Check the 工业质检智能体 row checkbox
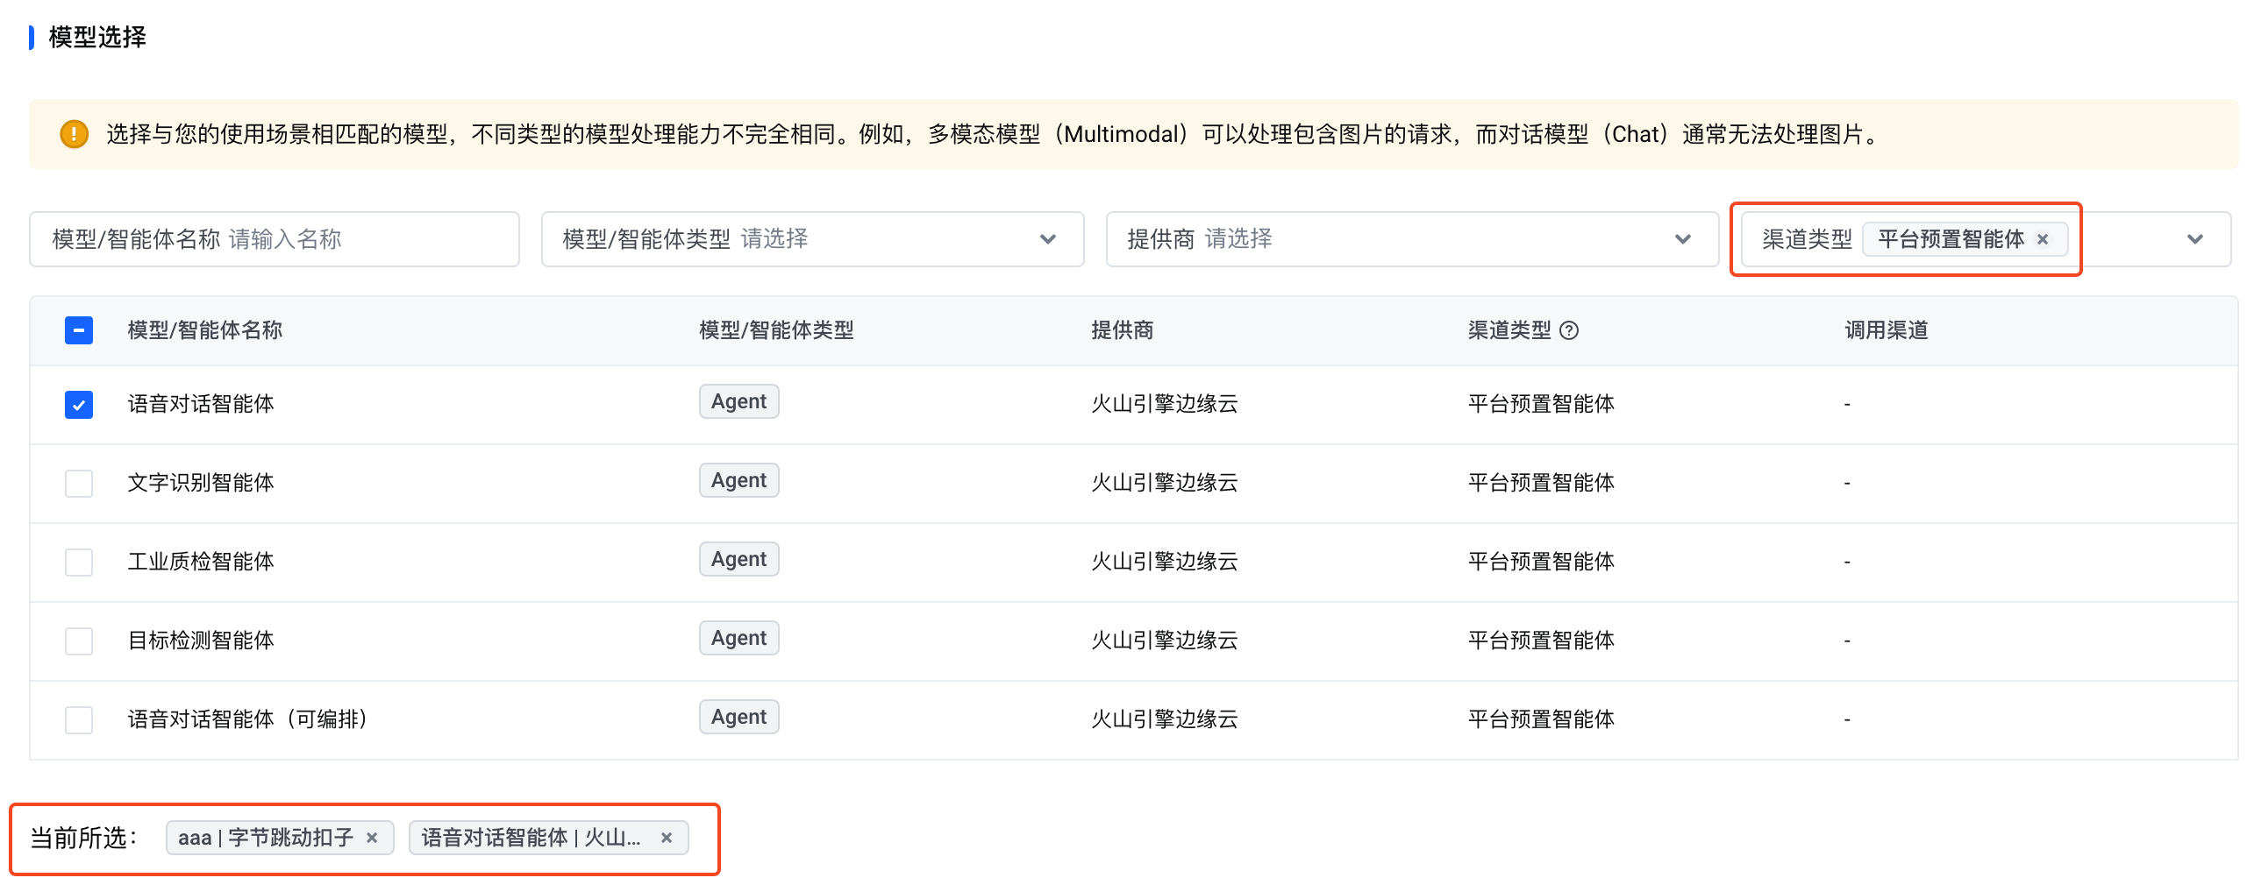 79,563
